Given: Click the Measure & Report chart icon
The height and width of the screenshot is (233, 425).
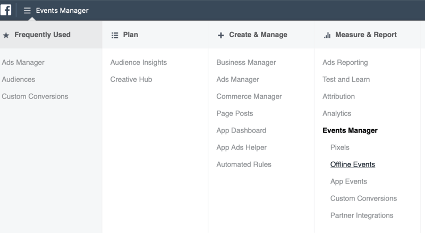Looking at the screenshot, I should (x=327, y=35).
